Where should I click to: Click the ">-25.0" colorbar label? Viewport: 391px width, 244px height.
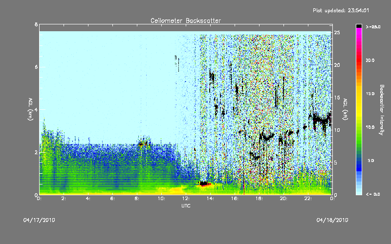pos(373,27)
